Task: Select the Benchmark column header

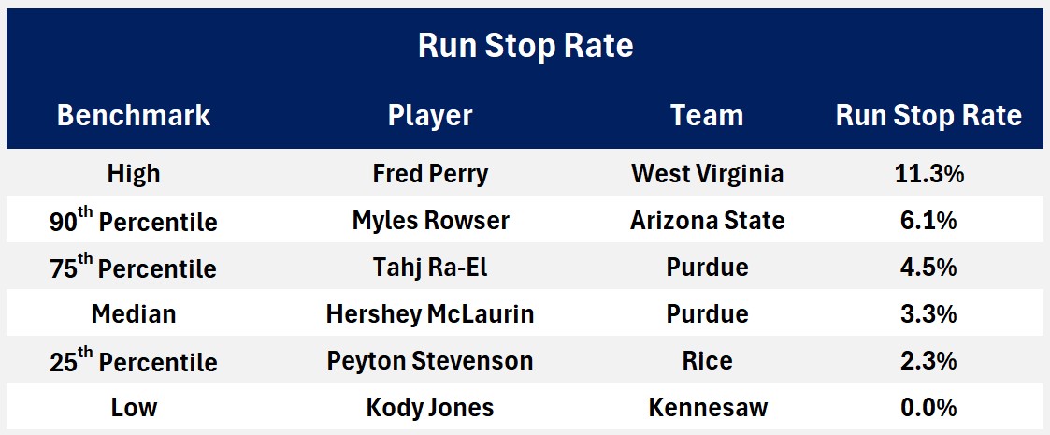Action: 134,115
